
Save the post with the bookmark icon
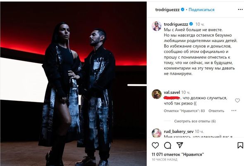(240, 145)
